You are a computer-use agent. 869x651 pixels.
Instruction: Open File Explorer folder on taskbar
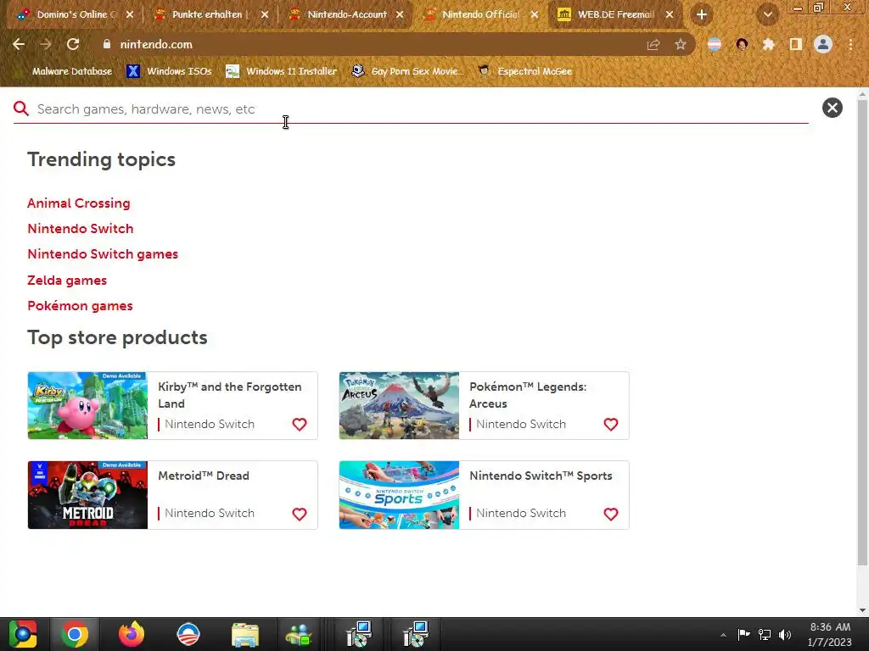[245, 634]
